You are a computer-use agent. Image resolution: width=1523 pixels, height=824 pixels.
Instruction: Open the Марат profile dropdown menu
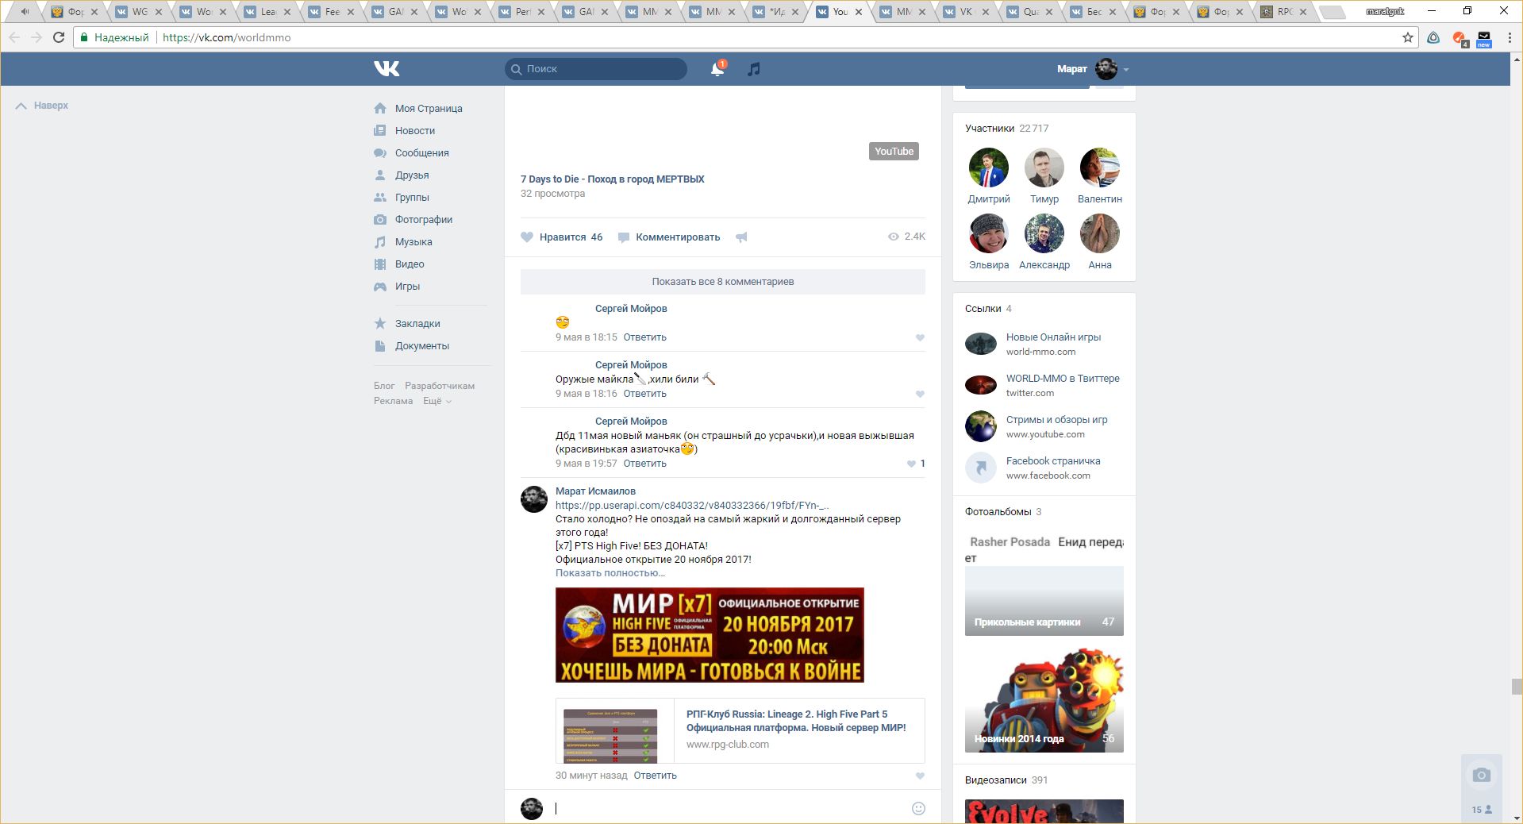[x=1093, y=69]
